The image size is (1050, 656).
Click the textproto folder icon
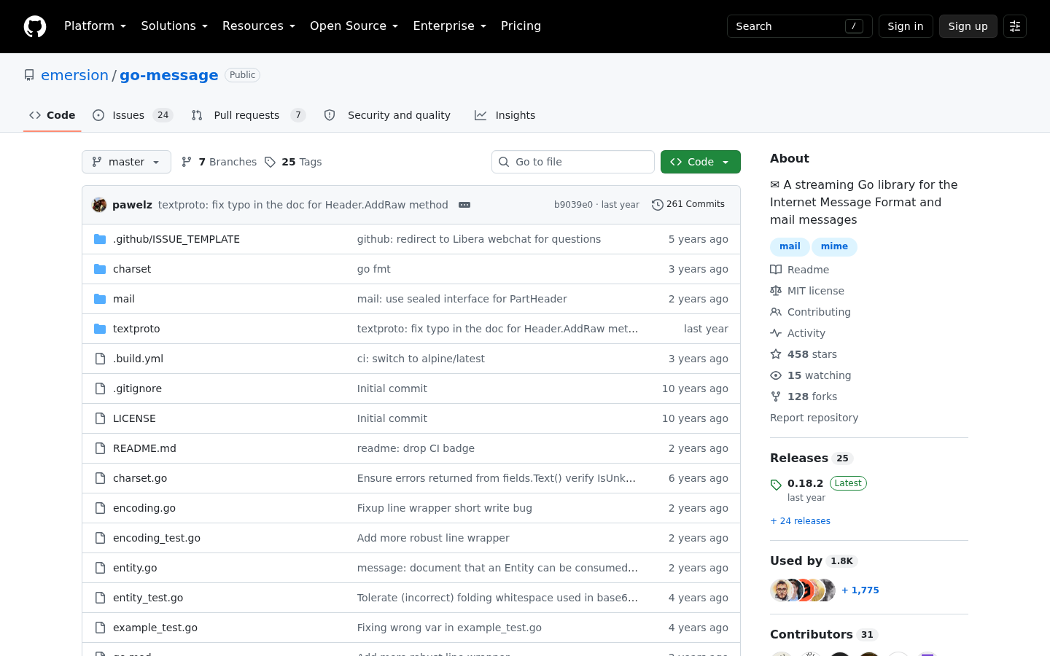click(x=100, y=329)
